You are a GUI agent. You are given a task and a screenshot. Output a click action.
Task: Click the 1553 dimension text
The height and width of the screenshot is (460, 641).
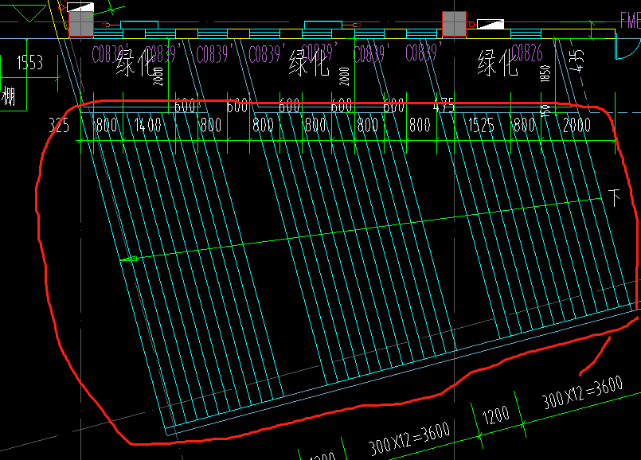(x=29, y=63)
